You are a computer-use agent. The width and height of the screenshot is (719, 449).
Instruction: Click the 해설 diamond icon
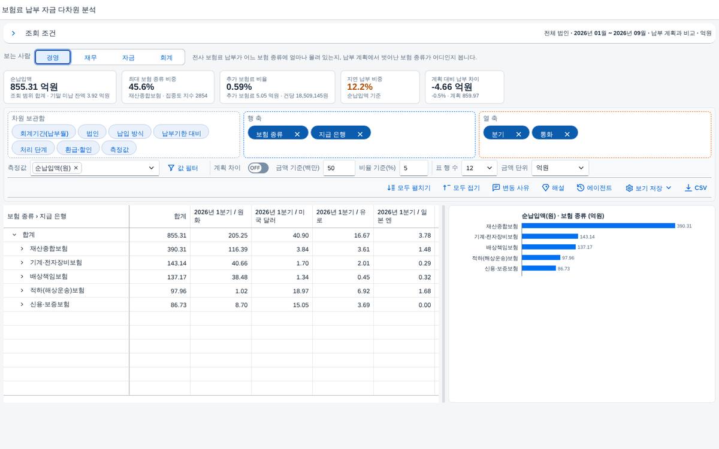[546, 188]
